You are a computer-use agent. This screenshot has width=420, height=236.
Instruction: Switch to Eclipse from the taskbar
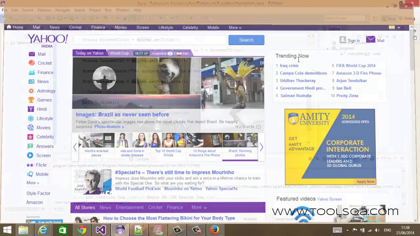tap(120, 230)
